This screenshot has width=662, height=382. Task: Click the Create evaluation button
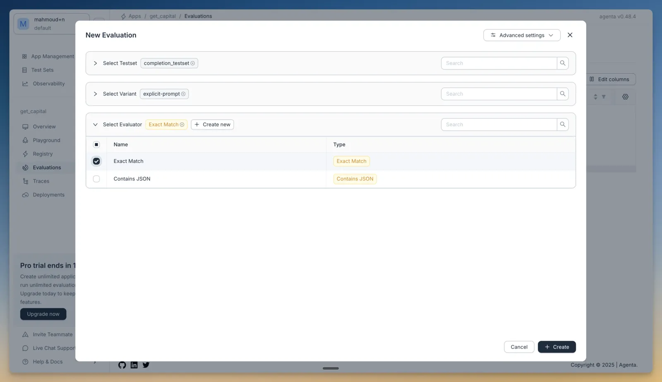556,347
